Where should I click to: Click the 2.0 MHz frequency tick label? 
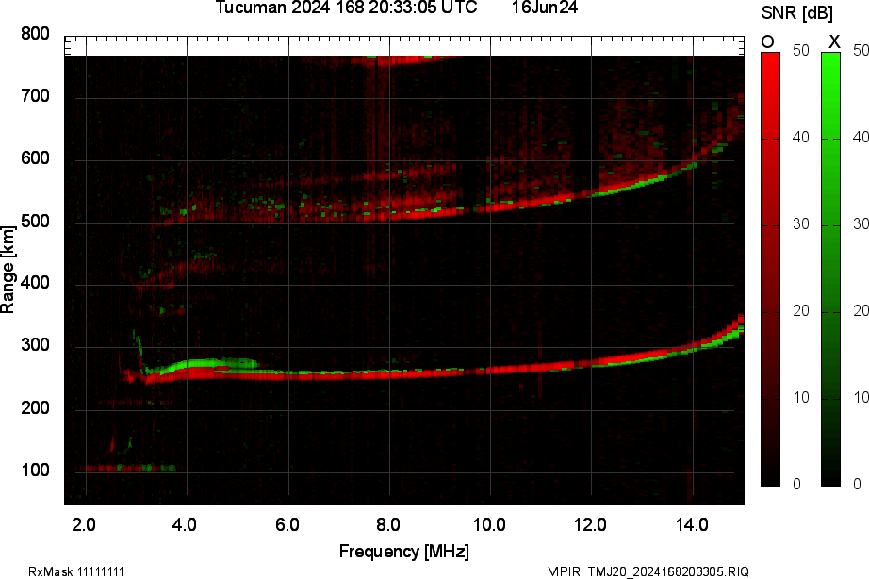pyautogui.click(x=84, y=524)
